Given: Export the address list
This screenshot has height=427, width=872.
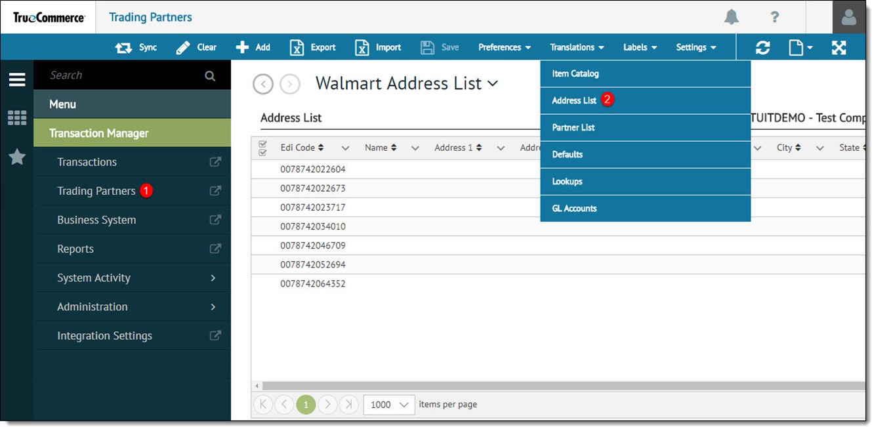Looking at the screenshot, I should (313, 47).
